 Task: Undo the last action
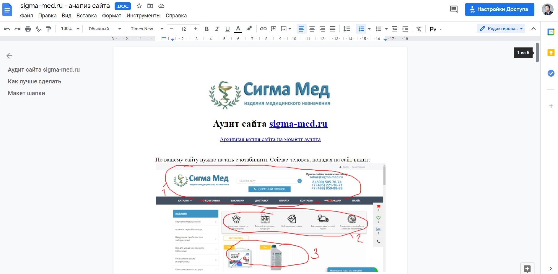[6, 29]
